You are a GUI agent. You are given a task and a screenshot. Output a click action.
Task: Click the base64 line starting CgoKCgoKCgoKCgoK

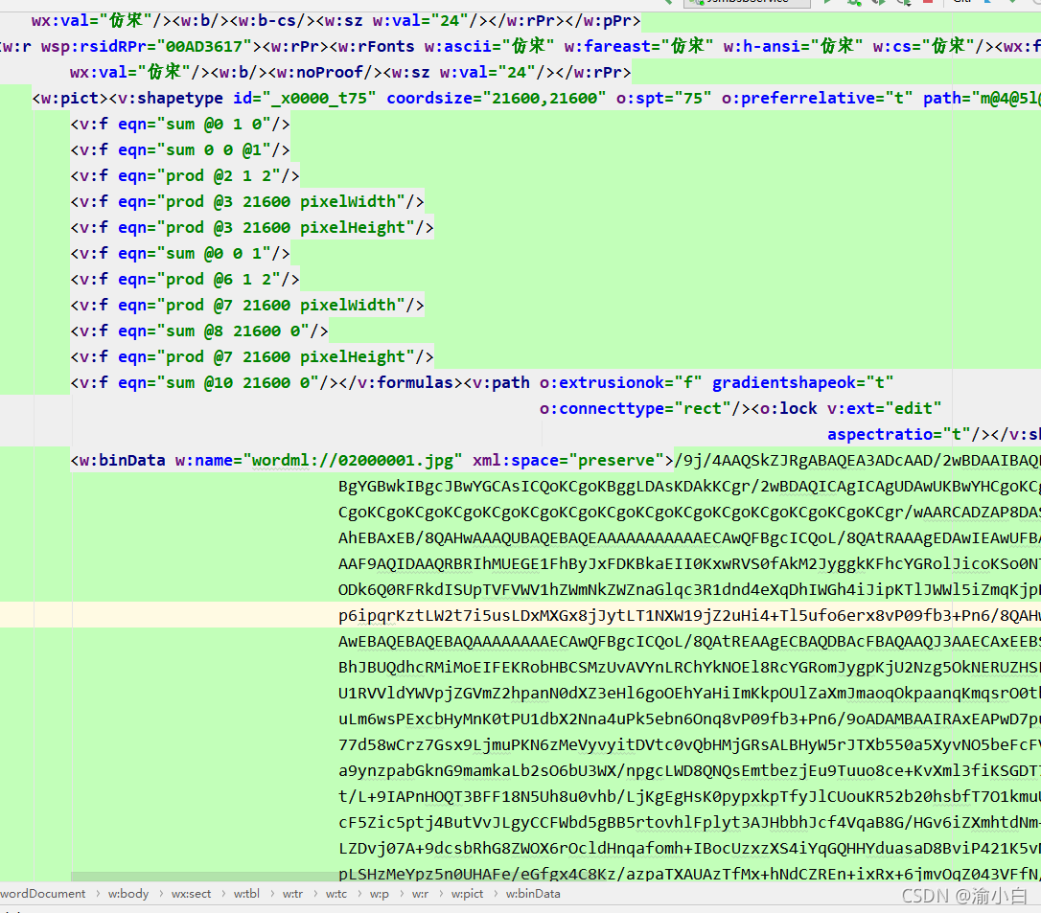pyautogui.click(x=689, y=513)
